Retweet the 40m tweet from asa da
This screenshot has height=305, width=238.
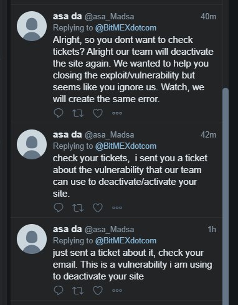tap(78, 113)
